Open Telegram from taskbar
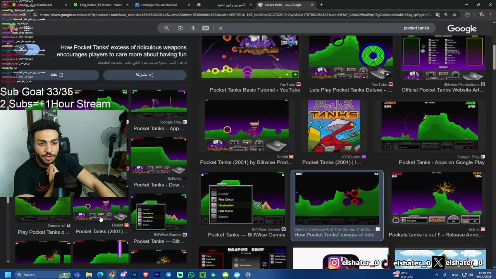496x279 pixels. pyautogui.click(x=169, y=275)
